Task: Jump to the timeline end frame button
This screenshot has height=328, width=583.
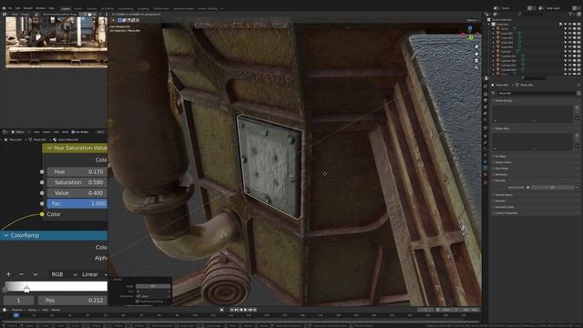Action: click(255, 310)
